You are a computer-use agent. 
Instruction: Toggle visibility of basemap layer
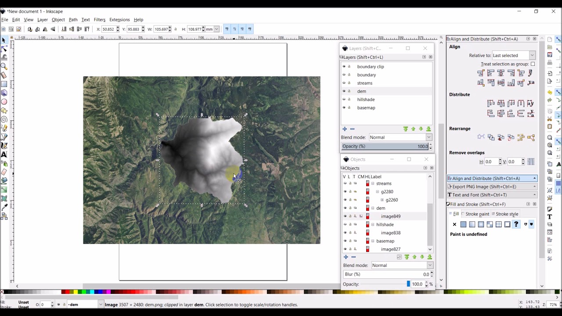(344, 108)
